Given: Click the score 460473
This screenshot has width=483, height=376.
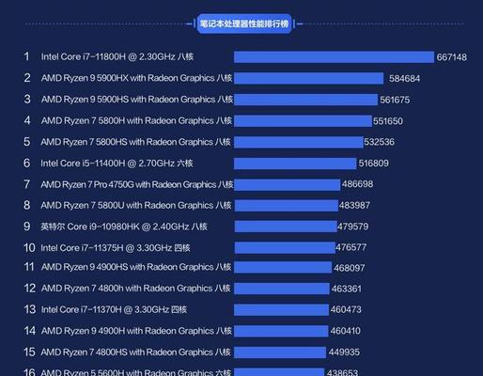Looking at the screenshot, I should pos(346,309).
